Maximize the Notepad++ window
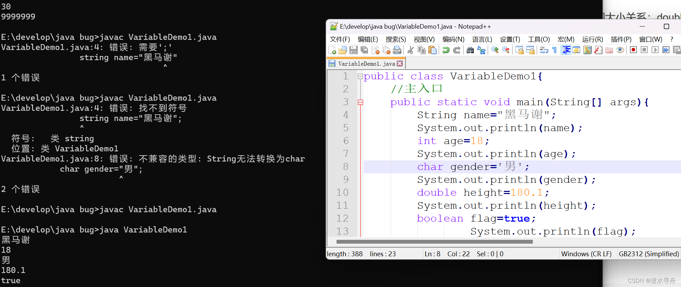Screen dimensions: 681x287 (666, 27)
